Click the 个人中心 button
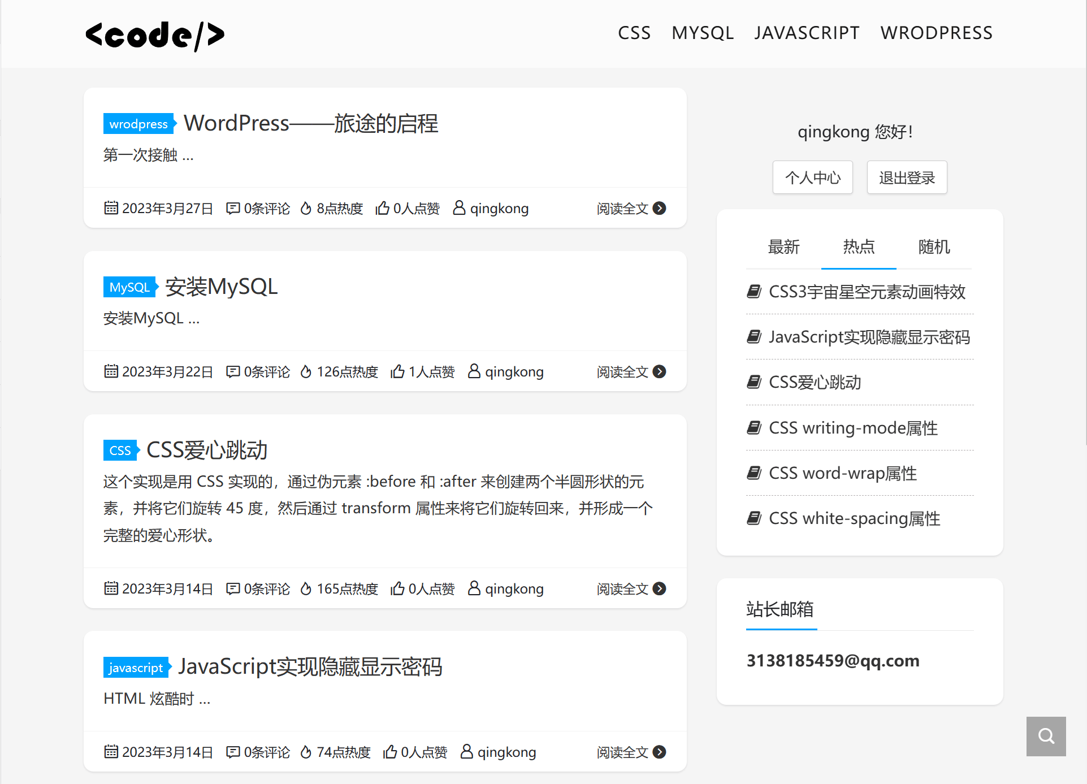Viewport: 1087px width, 784px height. 812,177
